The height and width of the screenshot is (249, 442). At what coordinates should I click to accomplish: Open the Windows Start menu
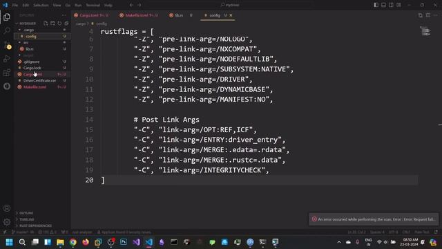click(9, 242)
